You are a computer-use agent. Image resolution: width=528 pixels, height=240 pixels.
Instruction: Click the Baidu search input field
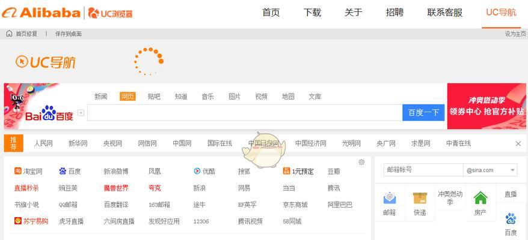[x=245, y=113]
